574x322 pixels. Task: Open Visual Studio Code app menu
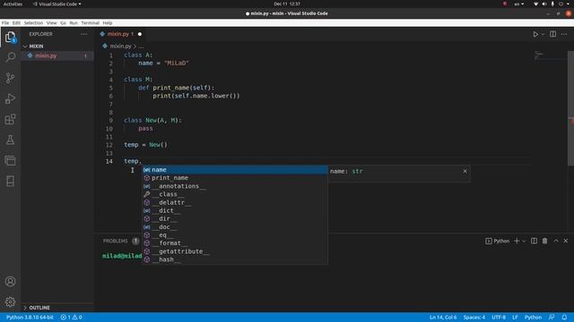(x=57, y=4)
